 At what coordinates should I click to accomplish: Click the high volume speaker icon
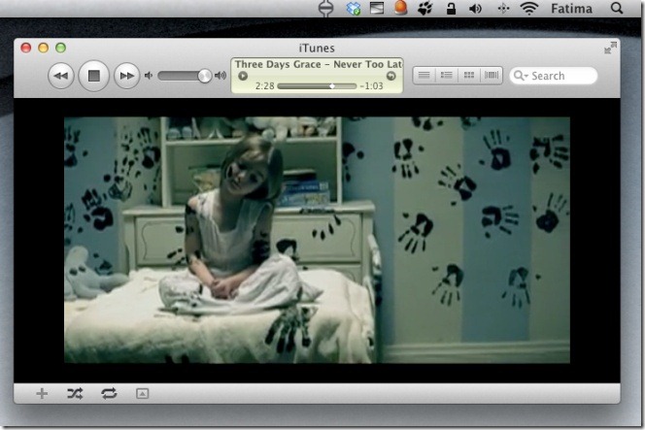coord(221,76)
